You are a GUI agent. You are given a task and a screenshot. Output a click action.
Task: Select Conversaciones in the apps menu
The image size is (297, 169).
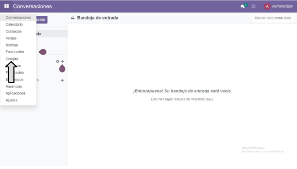point(18,17)
